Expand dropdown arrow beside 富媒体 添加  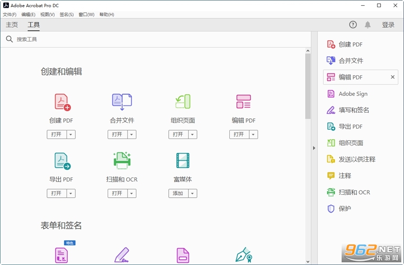[193, 193]
